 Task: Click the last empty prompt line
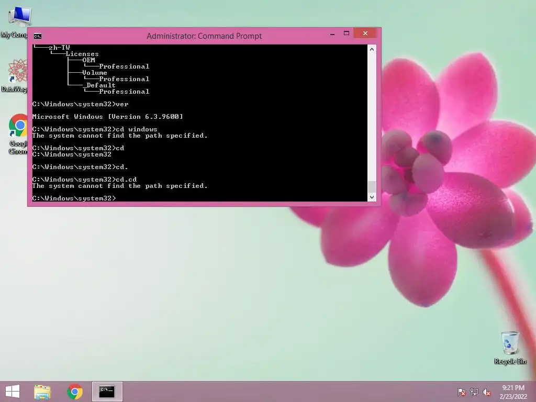click(x=74, y=198)
